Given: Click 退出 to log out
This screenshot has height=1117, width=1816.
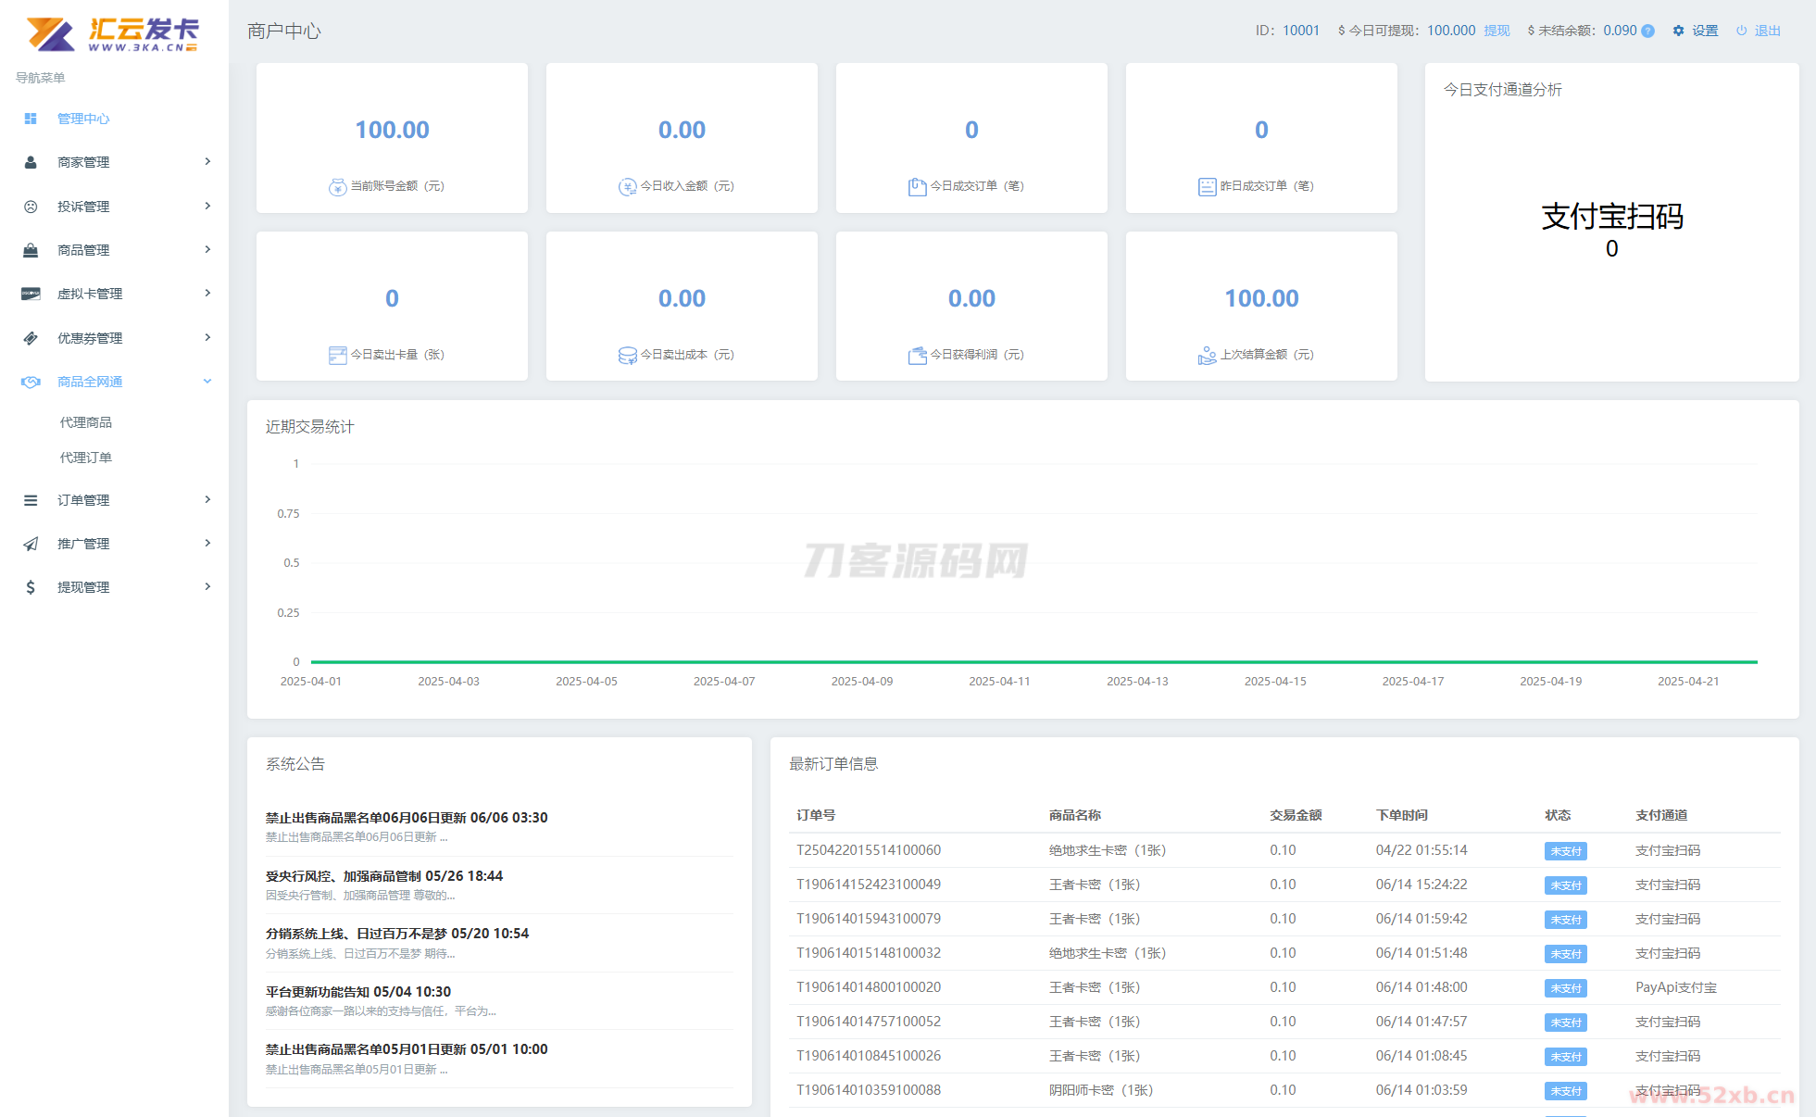Looking at the screenshot, I should click(1767, 31).
